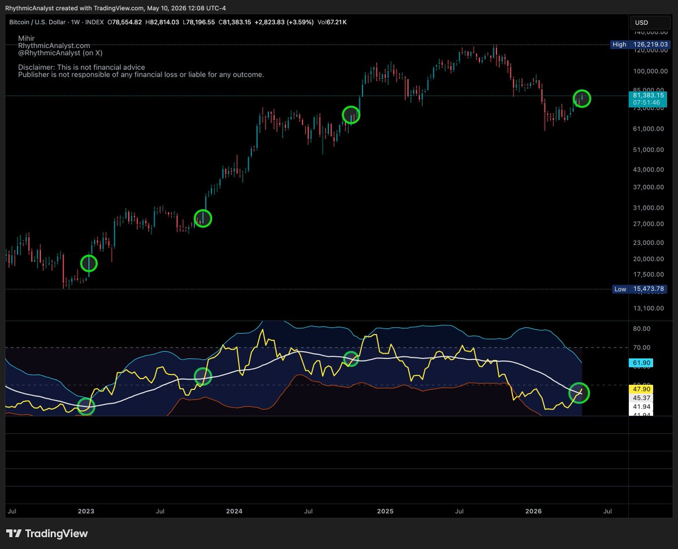This screenshot has width=678, height=549.
Task: Click the 17,500.00 price axis label
Action: [x=650, y=274]
